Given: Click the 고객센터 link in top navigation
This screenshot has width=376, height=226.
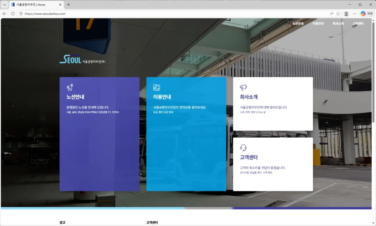Looking at the screenshot, I should click(358, 23).
